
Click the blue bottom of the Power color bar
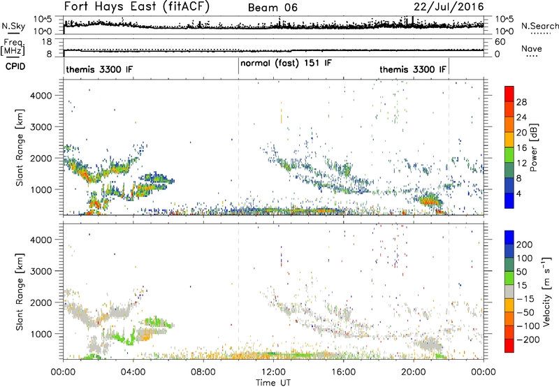[509, 200]
